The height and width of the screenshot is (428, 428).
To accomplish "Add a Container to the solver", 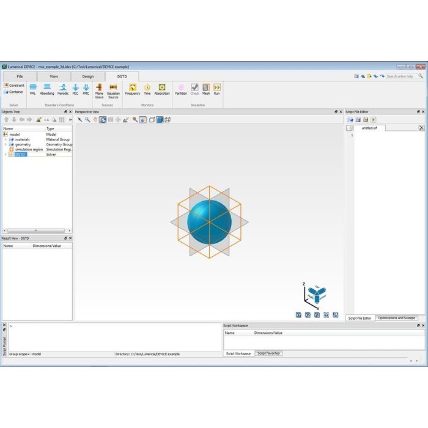I will click(13, 92).
